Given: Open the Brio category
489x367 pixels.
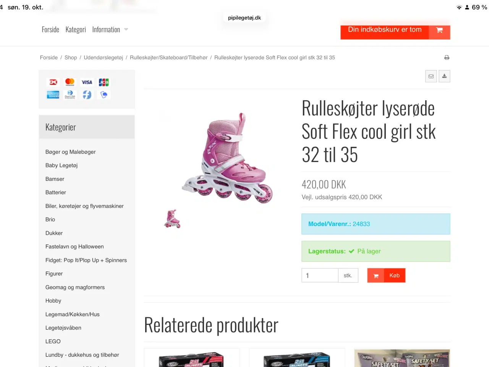Looking at the screenshot, I should [x=50, y=219].
